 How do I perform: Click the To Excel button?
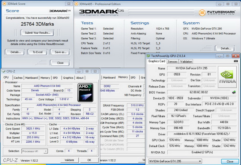pos(37,52)
